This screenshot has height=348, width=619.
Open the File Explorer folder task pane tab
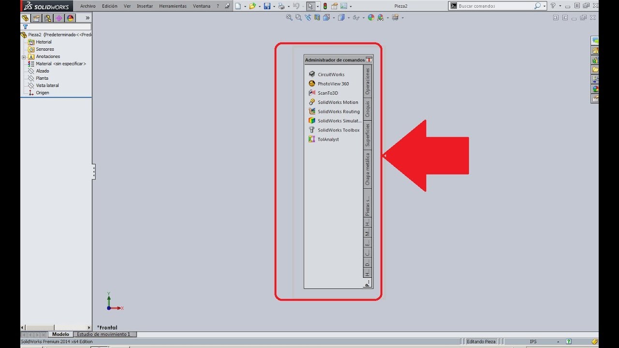pyautogui.click(x=595, y=70)
